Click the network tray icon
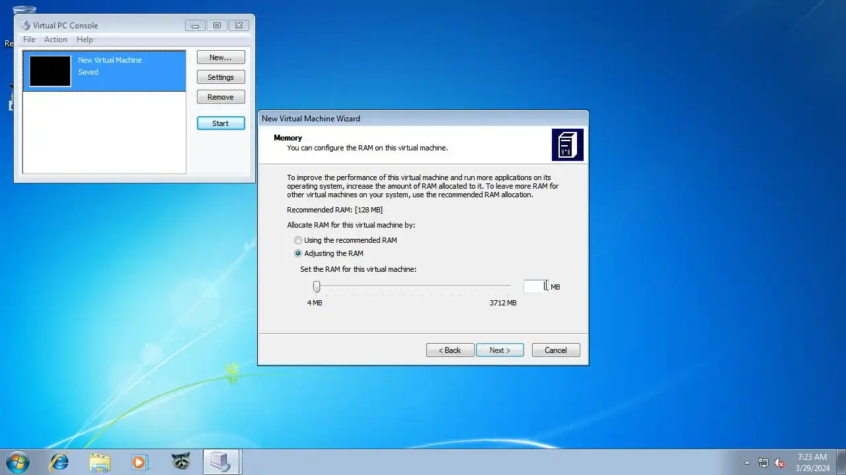 [x=763, y=462]
